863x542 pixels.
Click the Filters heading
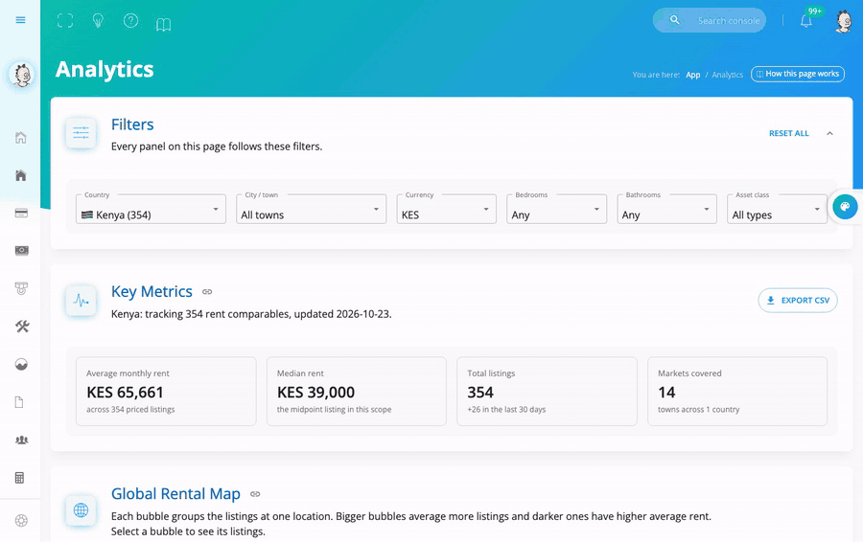click(x=132, y=124)
